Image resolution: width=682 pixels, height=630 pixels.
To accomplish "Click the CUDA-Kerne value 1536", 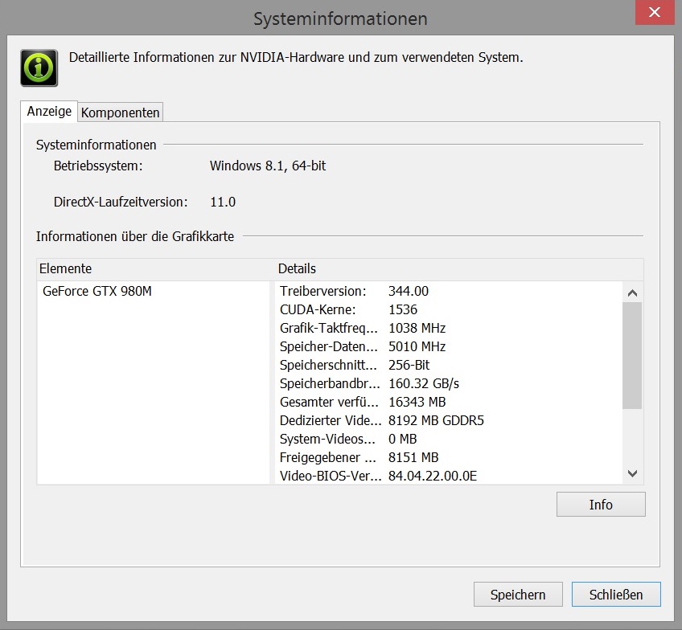I will [x=403, y=310].
